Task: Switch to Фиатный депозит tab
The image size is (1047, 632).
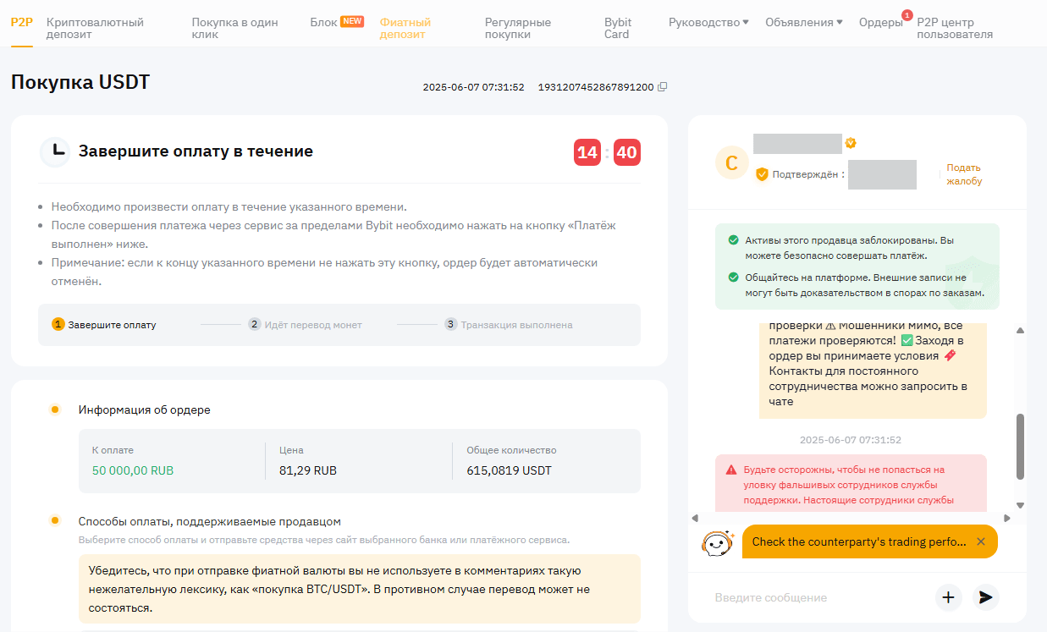Action: point(405,28)
